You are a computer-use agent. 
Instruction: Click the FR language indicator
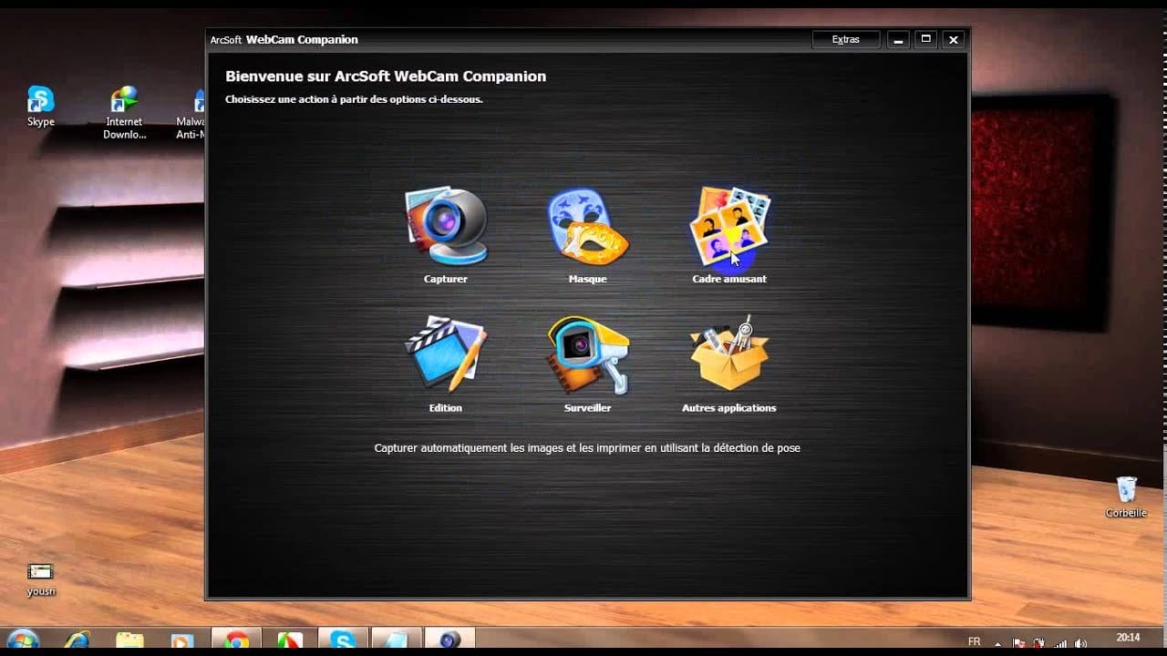[x=975, y=641]
